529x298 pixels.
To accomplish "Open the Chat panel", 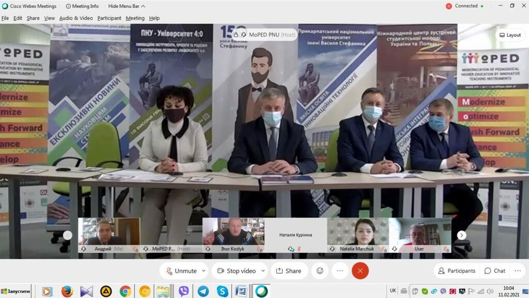I will click(494, 271).
